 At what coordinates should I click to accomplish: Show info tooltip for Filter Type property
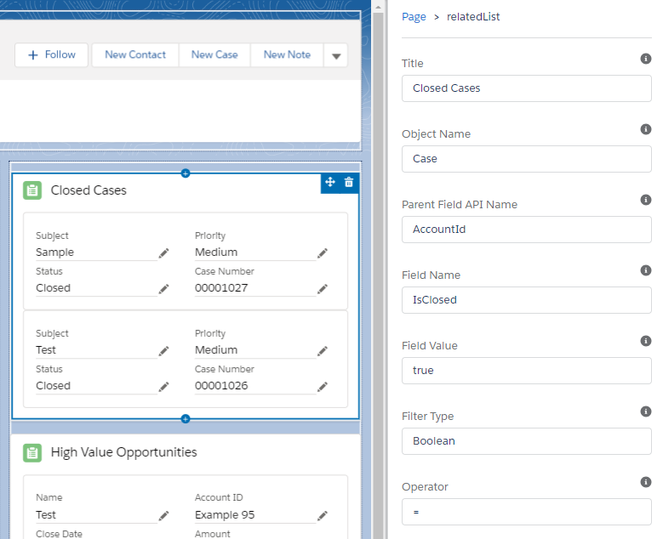click(646, 411)
